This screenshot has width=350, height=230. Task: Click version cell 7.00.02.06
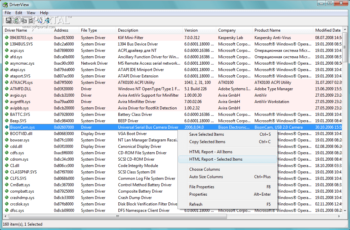tap(193, 102)
